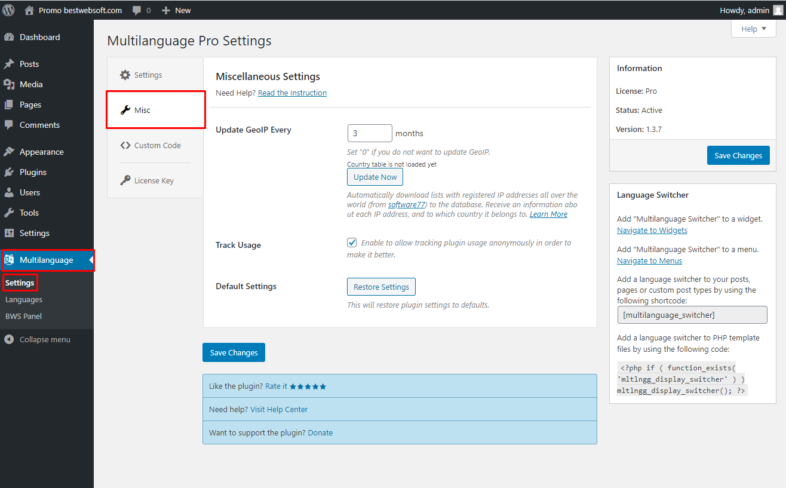Click the WordPress logo icon
The height and width of the screenshot is (488, 786).
[x=8, y=10]
